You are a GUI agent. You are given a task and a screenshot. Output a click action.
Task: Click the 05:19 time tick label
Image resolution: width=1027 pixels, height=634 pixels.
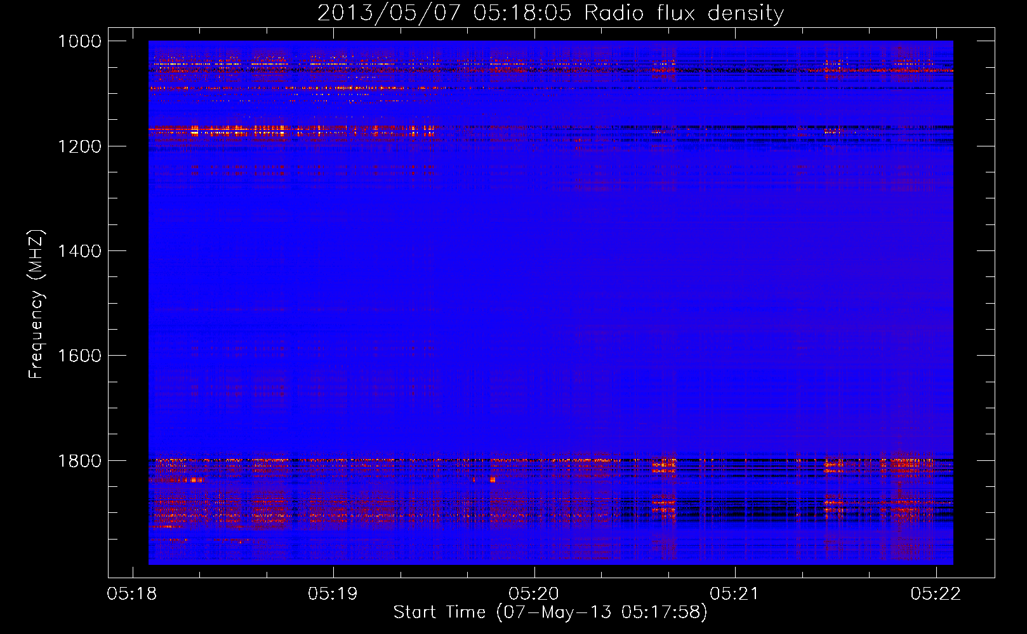click(x=333, y=593)
